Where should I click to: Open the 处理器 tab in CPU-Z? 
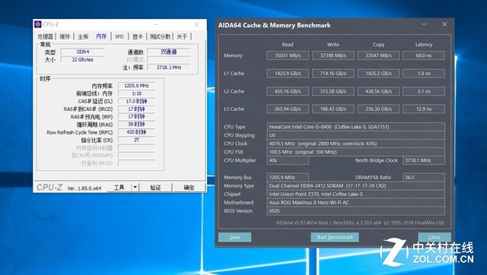click(x=46, y=36)
